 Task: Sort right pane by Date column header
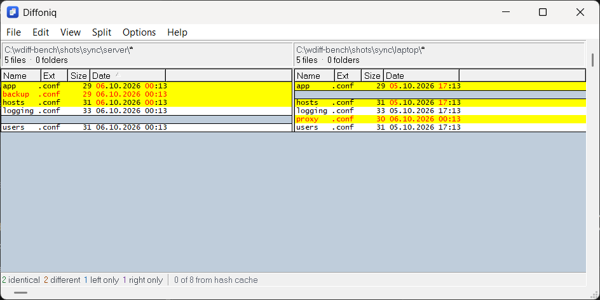click(421, 76)
